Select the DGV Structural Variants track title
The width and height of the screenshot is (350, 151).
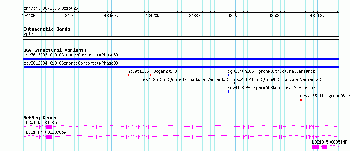tap(55, 50)
